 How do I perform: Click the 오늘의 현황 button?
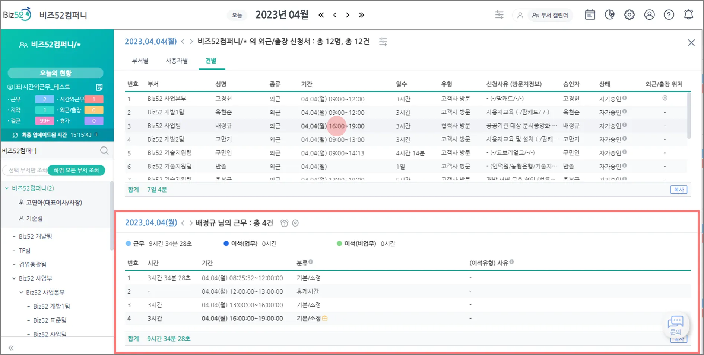(56, 73)
